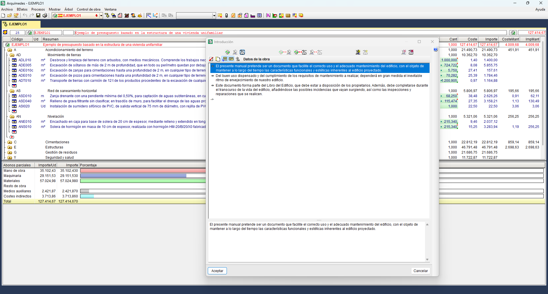548x294 pixels.
Task: Click the Importe column header in the budget table
Action: pos(488,39)
